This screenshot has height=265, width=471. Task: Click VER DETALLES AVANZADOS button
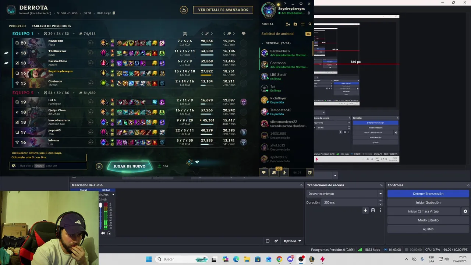pos(223,10)
